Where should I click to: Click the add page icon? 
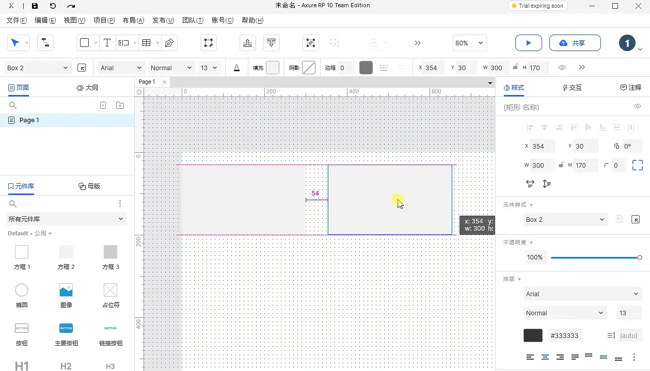tap(103, 105)
